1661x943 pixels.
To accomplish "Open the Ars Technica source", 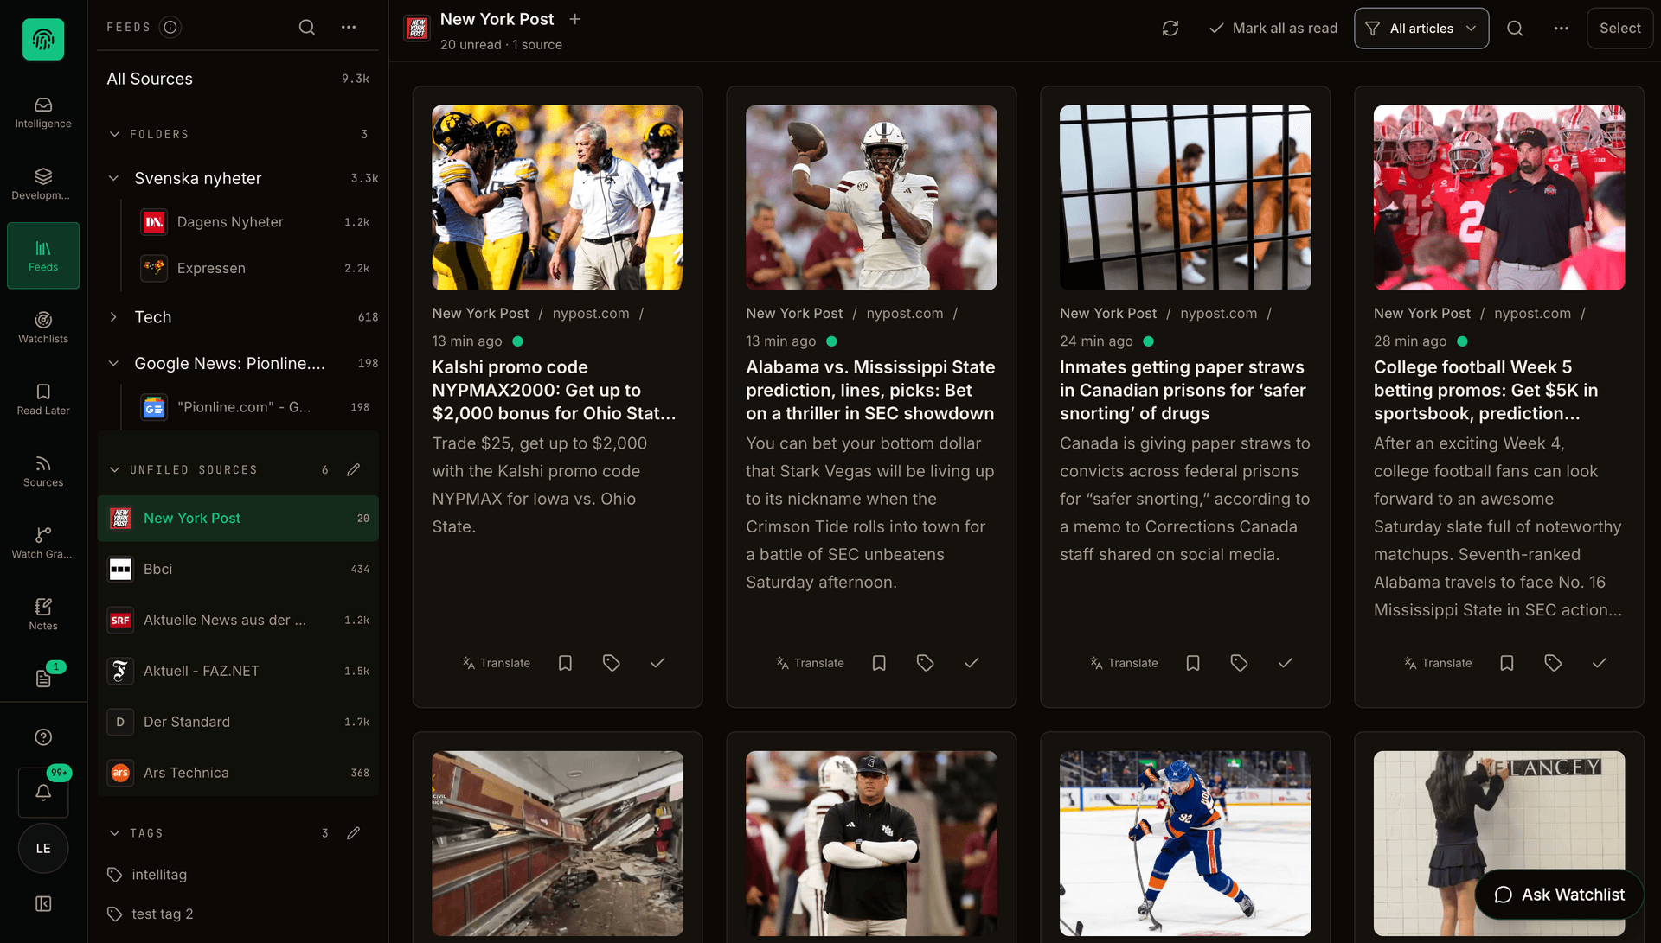I will click(x=238, y=773).
